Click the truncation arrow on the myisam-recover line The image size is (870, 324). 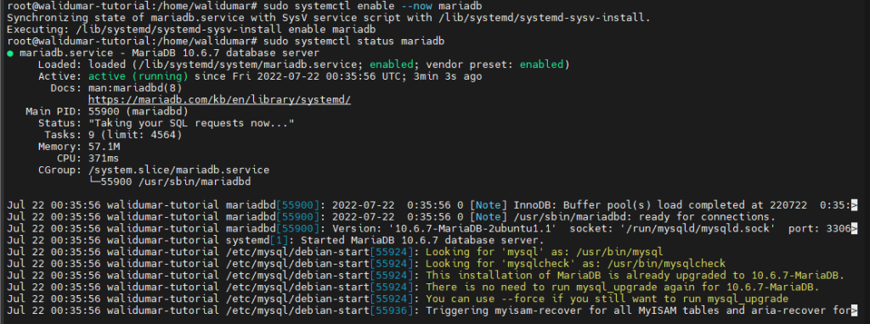(x=854, y=310)
